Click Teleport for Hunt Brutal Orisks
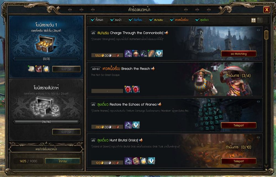The width and height of the screenshot is (276, 177). coord(238,161)
